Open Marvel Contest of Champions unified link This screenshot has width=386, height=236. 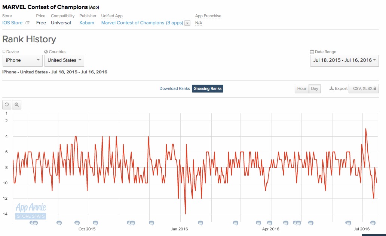(x=142, y=23)
